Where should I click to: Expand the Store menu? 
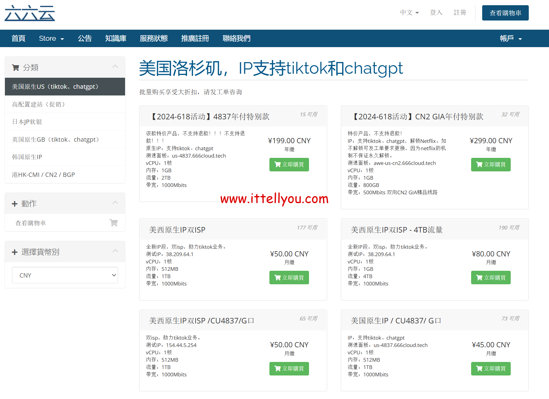tap(51, 39)
